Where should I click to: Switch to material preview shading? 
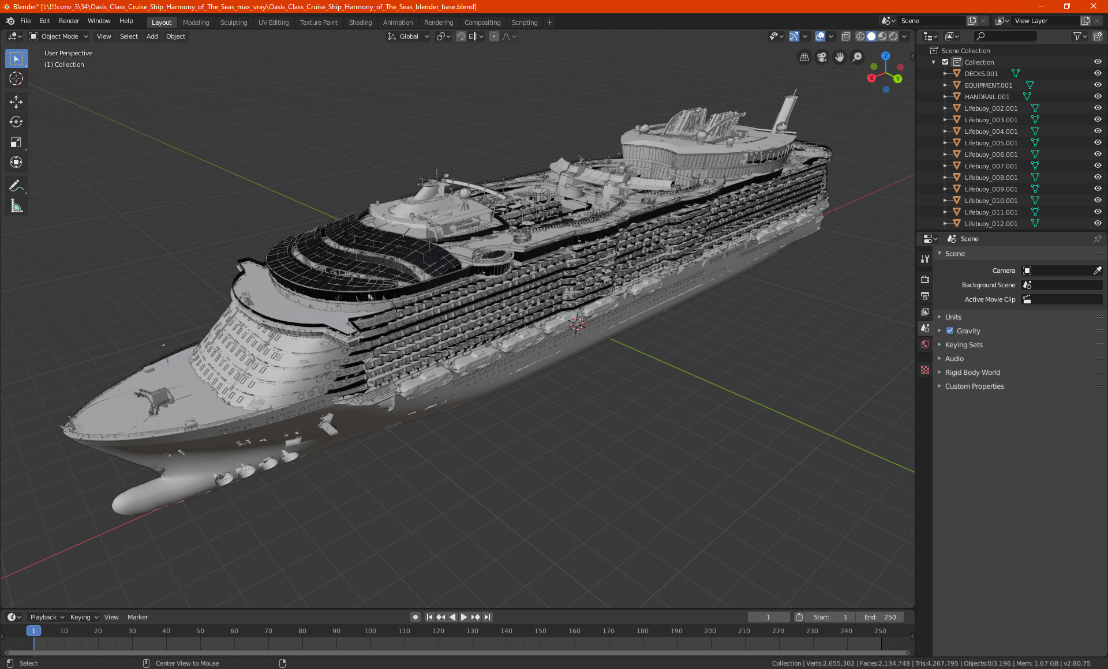[x=882, y=36]
